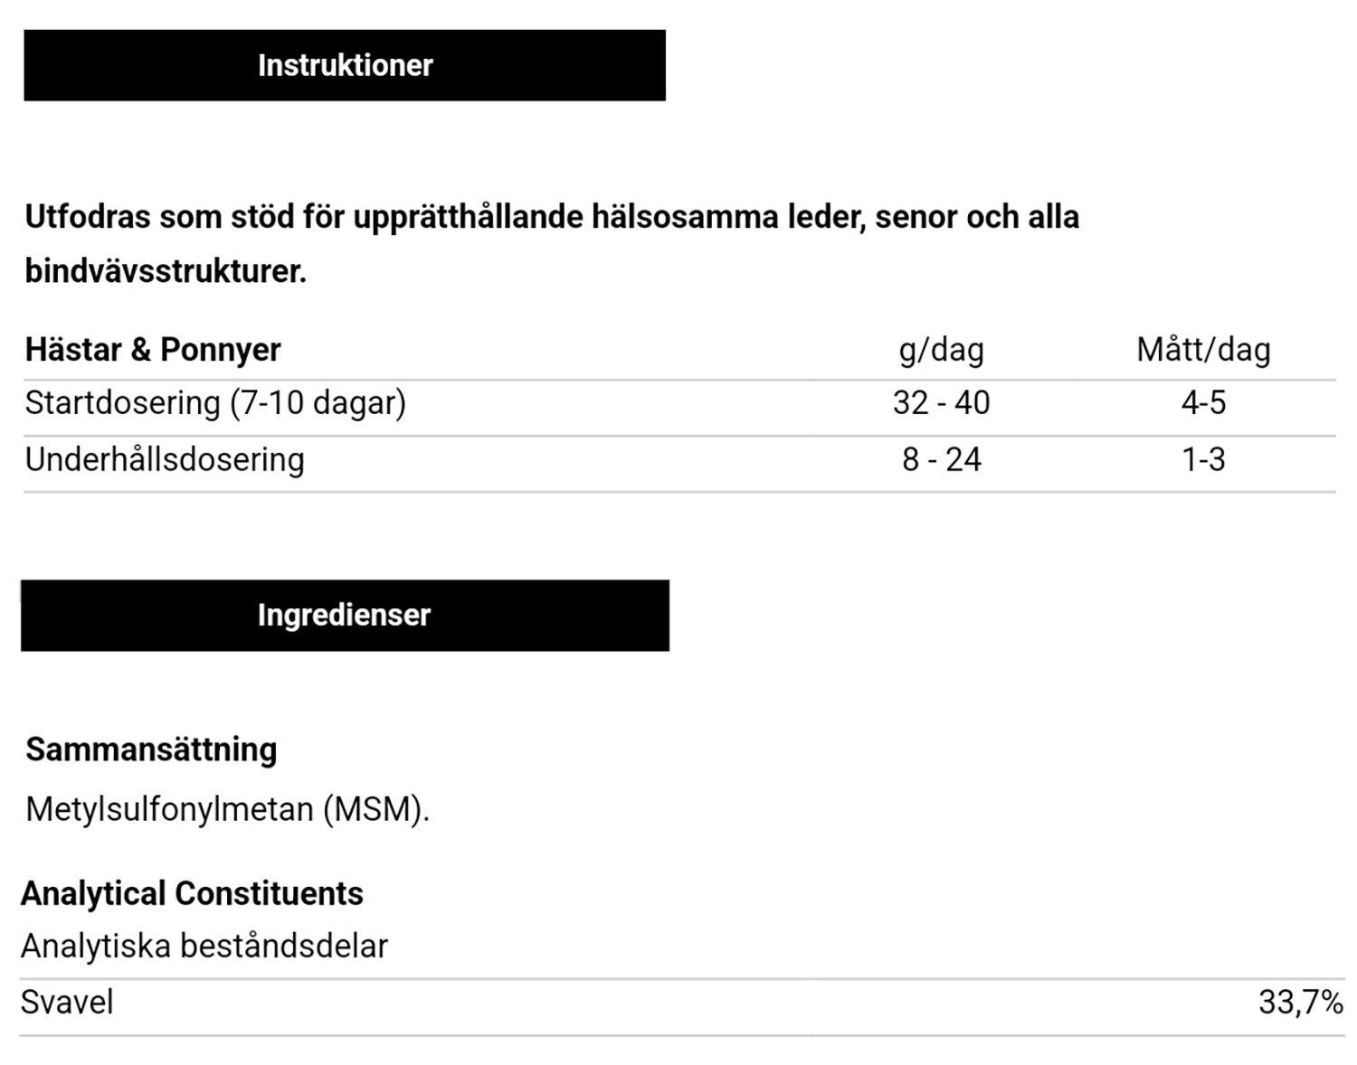Select the Svavel row label
The image size is (1357, 1065).
(67, 1003)
